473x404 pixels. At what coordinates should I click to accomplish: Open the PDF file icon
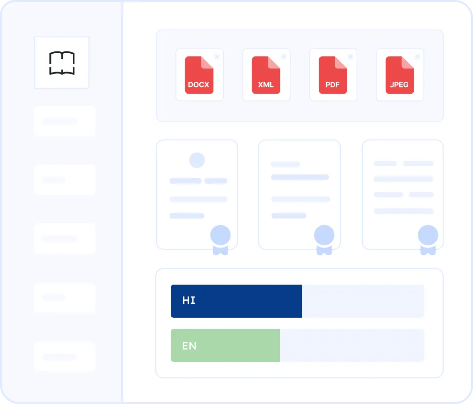pos(333,75)
